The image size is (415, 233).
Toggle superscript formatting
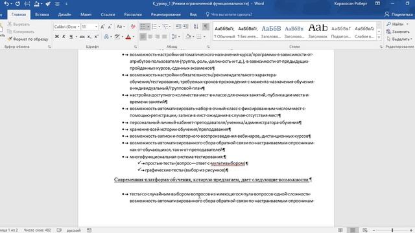point(97,36)
